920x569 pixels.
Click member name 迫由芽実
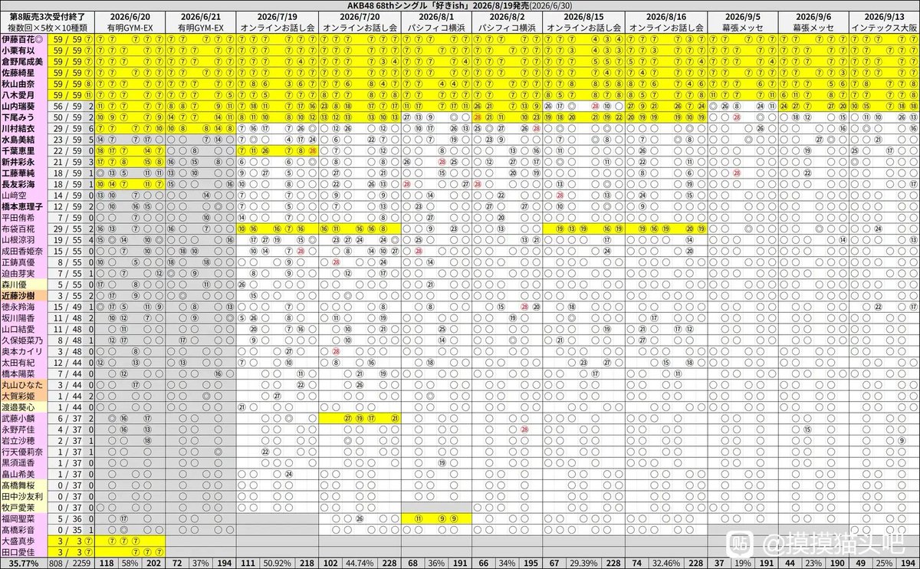point(19,273)
